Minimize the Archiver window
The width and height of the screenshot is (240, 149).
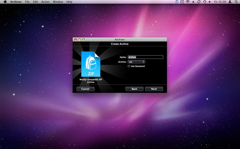pos(79,39)
